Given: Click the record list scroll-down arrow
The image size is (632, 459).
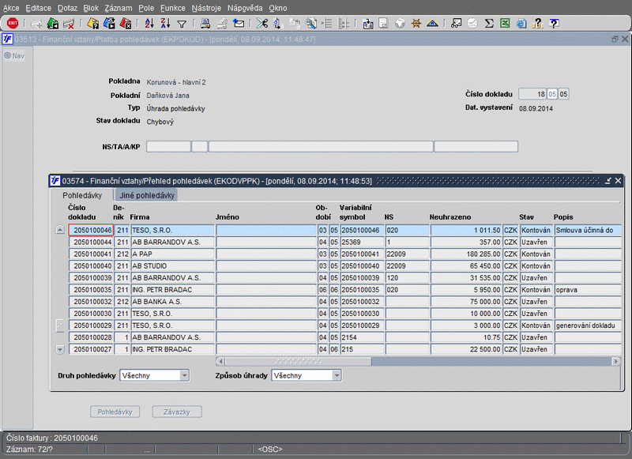Looking at the screenshot, I should click(x=60, y=349).
